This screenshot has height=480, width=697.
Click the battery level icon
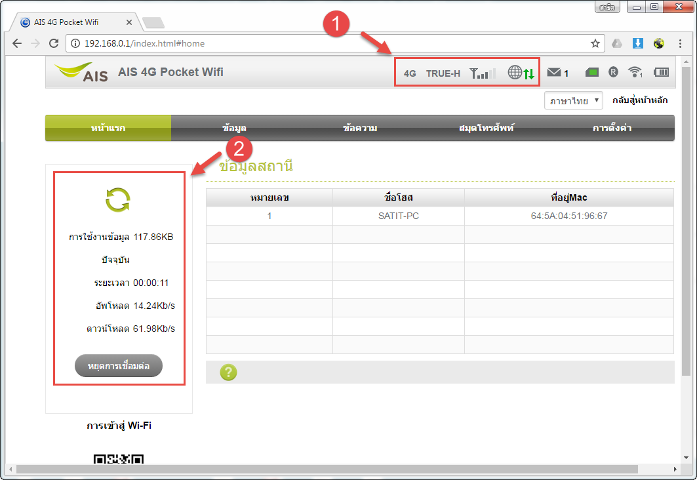click(x=662, y=72)
